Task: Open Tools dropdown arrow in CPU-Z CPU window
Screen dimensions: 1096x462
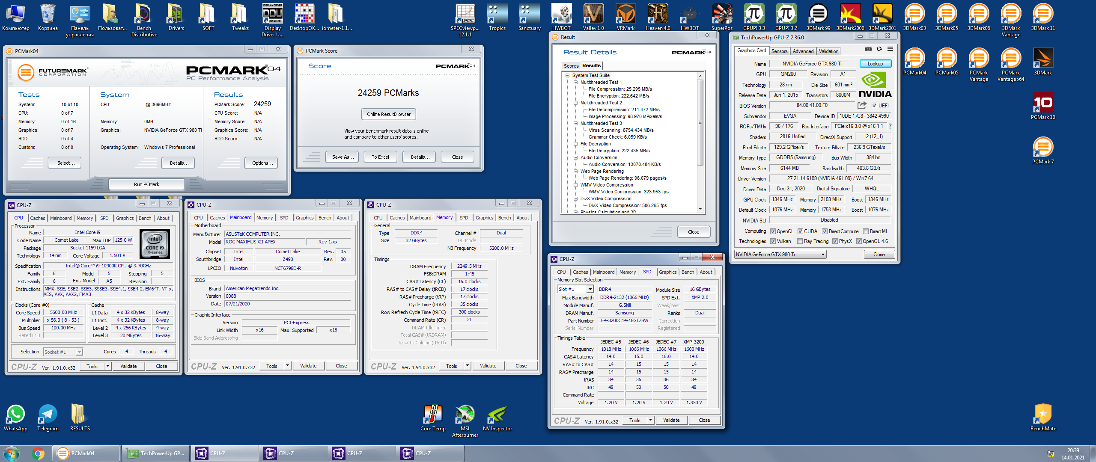Action: (107, 366)
